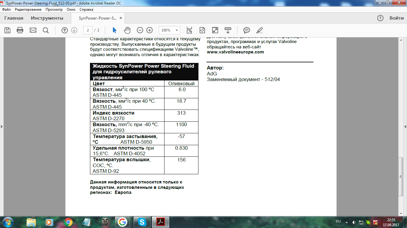
Task: Click the flash point value 156
Action: point(181,160)
